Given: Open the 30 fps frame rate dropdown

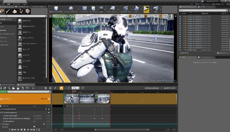Looking at the screenshot, I should [x=75, y=88].
